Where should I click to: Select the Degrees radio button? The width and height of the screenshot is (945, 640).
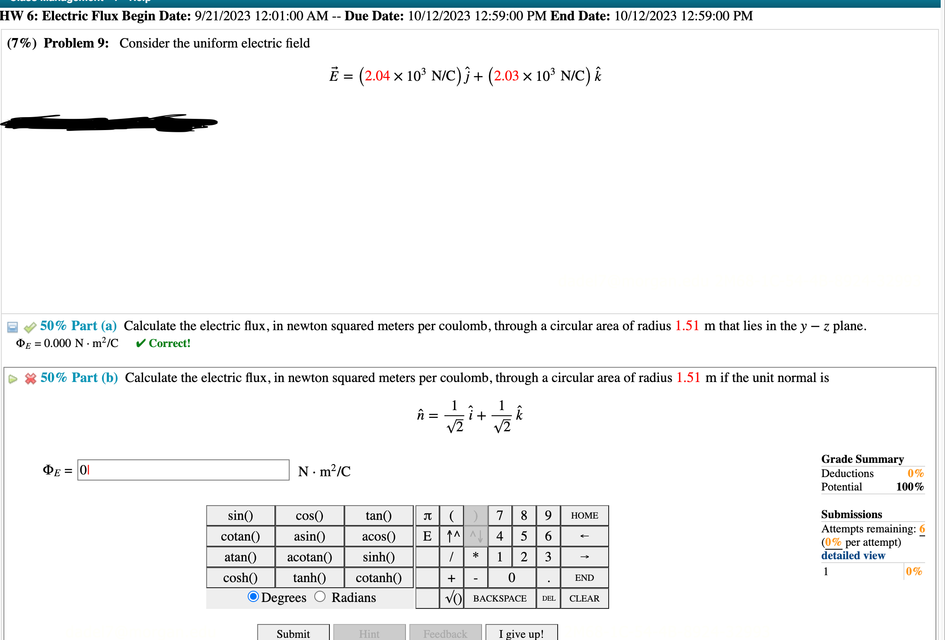pos(253,597)
